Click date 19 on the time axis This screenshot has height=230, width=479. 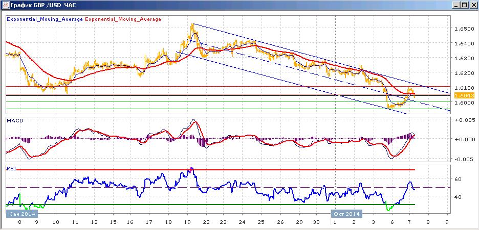(x=187, y=222)
